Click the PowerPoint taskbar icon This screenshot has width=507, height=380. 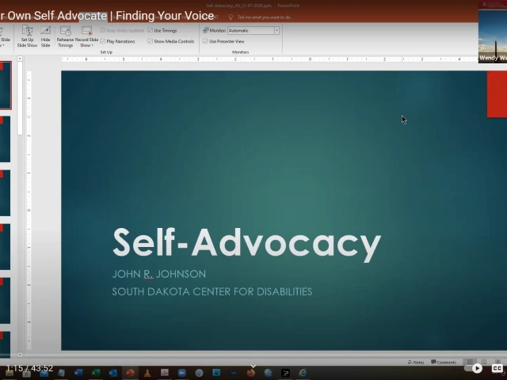click(130, 373)
